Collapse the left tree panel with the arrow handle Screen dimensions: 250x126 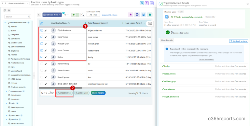[x=34, y=76]
